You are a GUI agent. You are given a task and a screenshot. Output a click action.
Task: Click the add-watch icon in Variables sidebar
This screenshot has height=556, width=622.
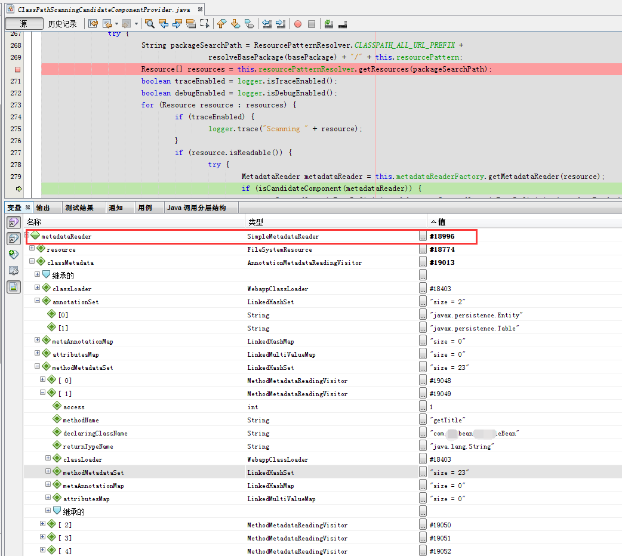(14, 254)
